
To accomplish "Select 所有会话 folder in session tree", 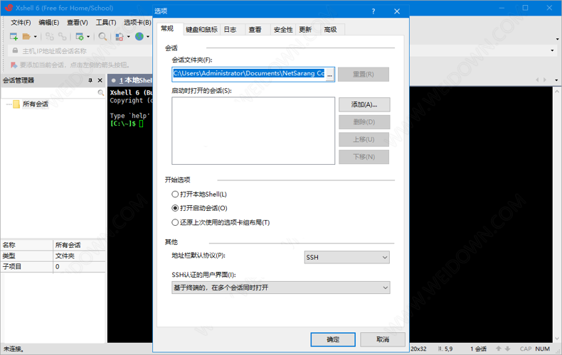I will point(35,104).
